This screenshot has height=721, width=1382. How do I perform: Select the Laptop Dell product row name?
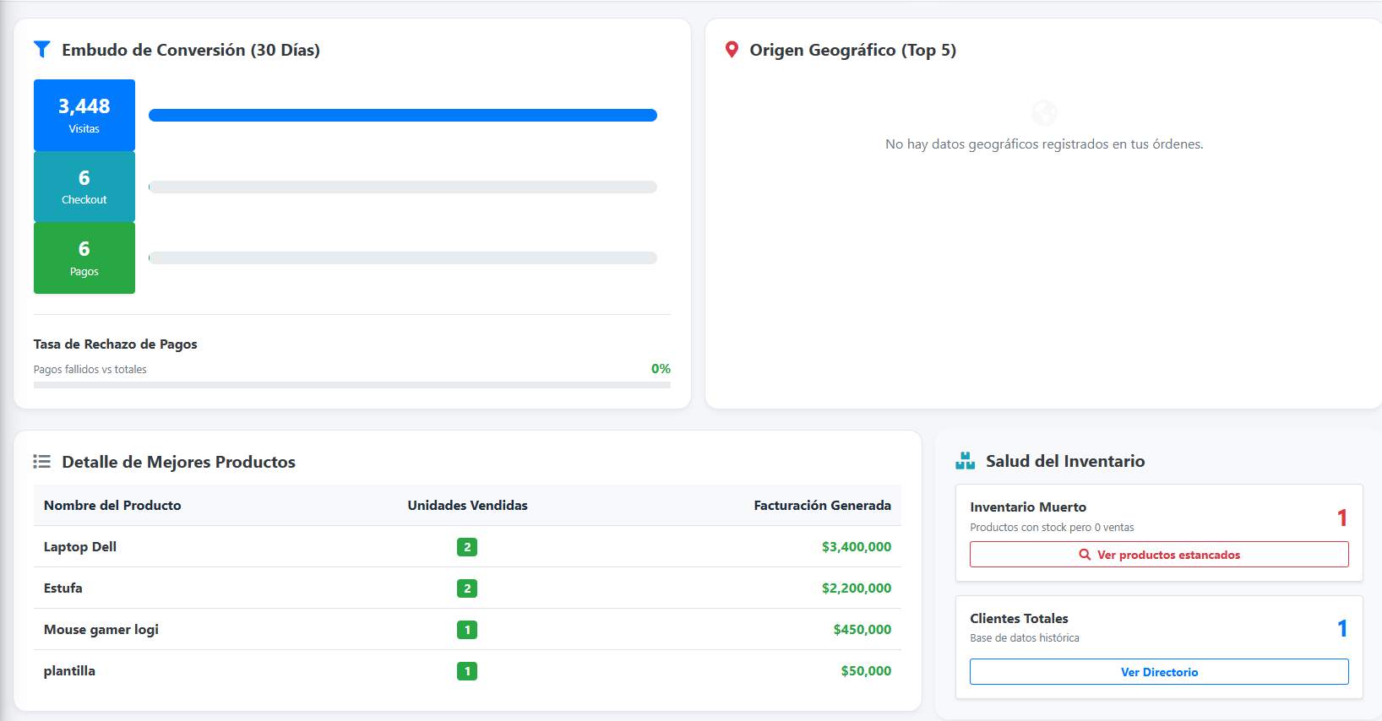coord(80,546)
